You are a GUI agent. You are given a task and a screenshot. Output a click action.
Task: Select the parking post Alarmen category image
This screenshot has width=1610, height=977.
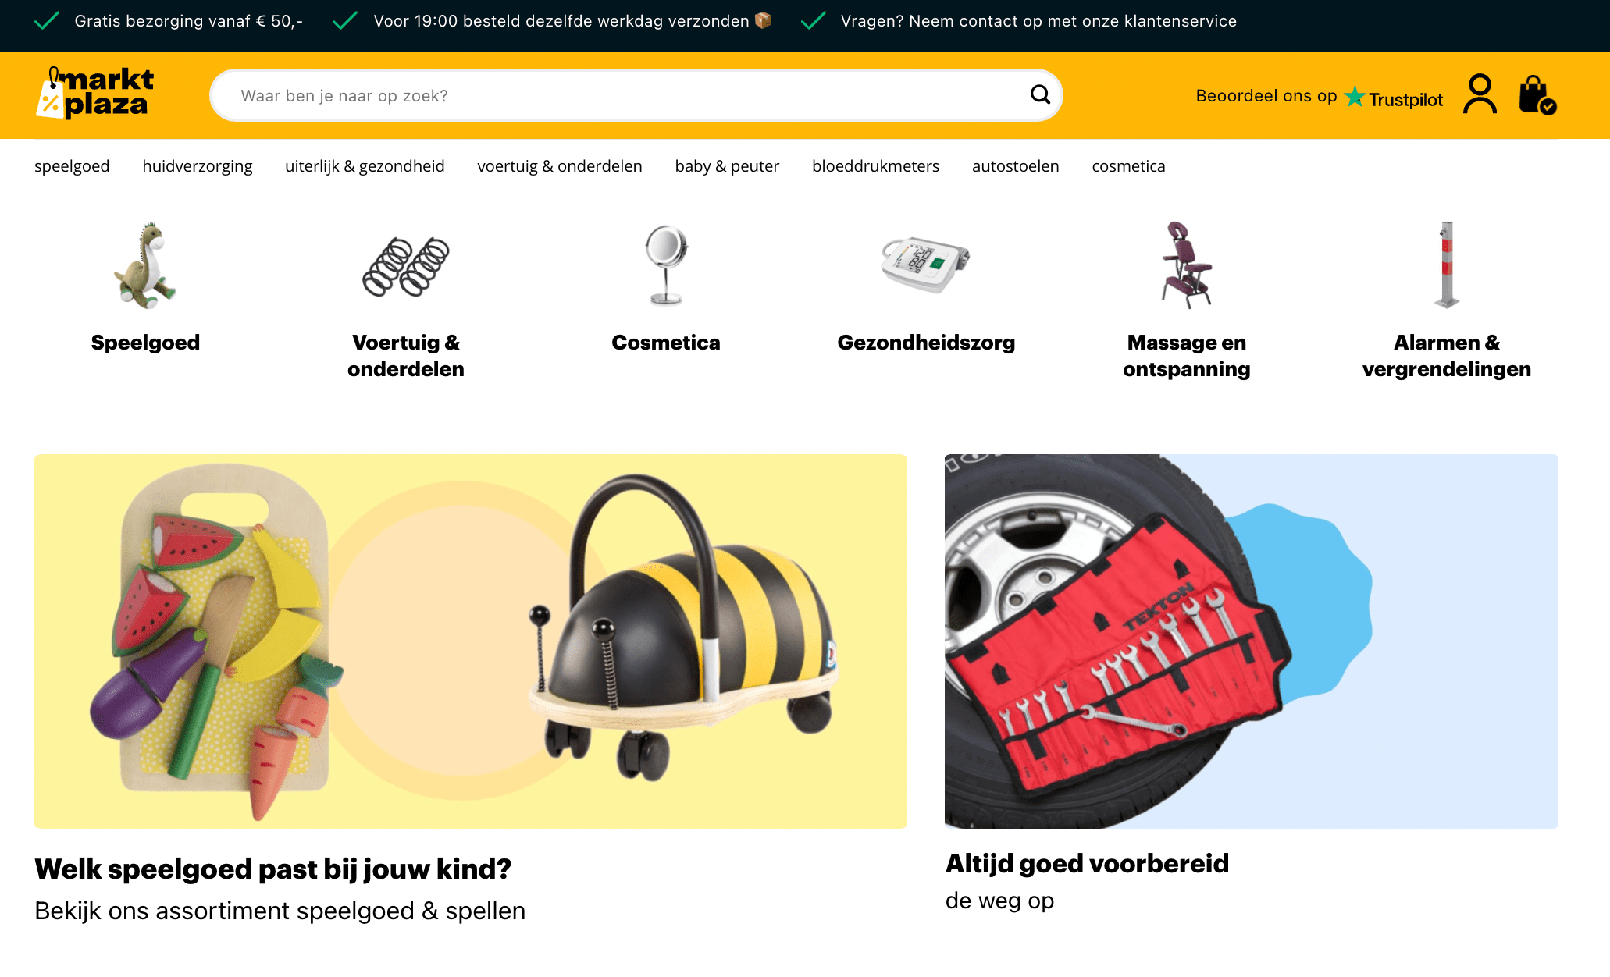point(1446,265)
